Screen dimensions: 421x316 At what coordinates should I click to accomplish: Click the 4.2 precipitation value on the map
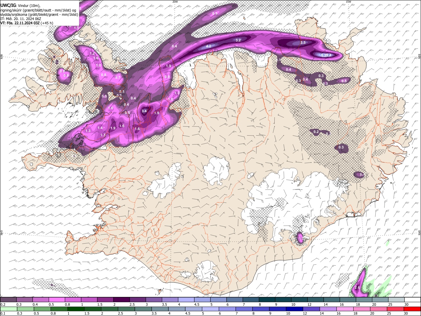(209, 46)
